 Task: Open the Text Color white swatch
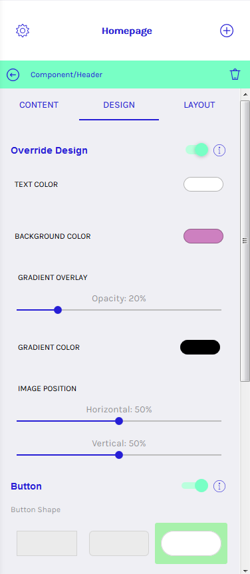click(203, 184)
